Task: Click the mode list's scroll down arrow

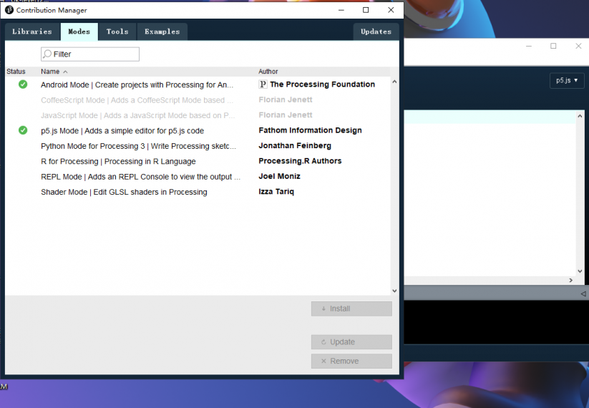Action: pyautogui.click(x=394, y=291)
